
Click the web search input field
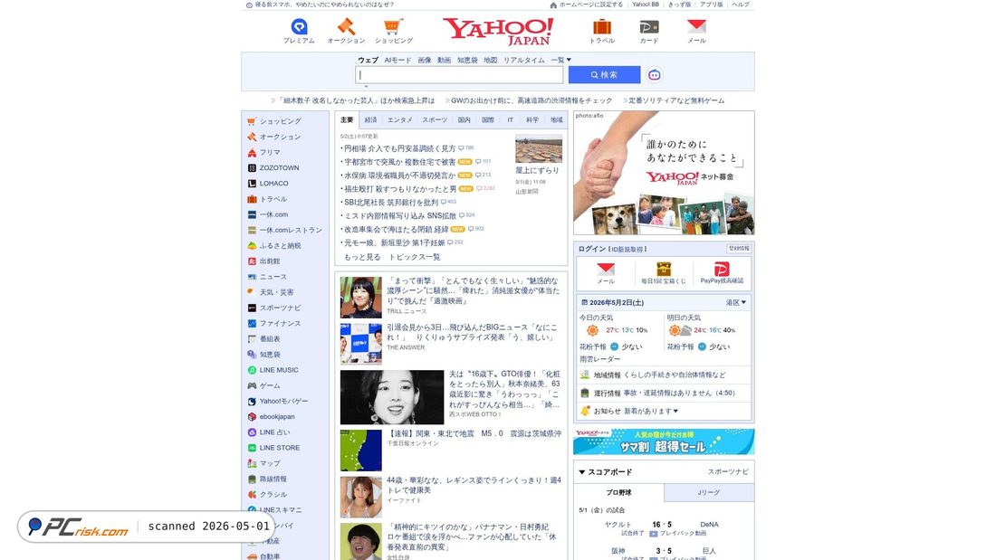pos(459,75)
